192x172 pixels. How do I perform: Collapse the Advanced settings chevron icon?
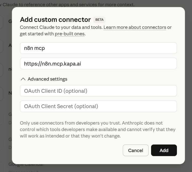tap(23, 79)
